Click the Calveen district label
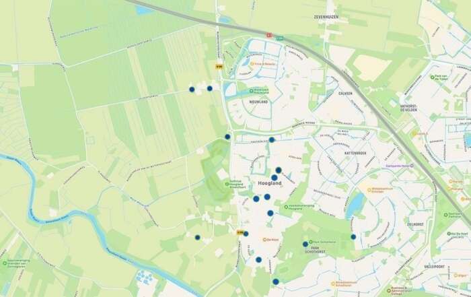This screenshot has height=297, width=471. 345,94
